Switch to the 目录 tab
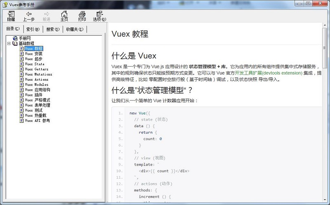Viewport: 330px width, 205px height. (13, 29)
